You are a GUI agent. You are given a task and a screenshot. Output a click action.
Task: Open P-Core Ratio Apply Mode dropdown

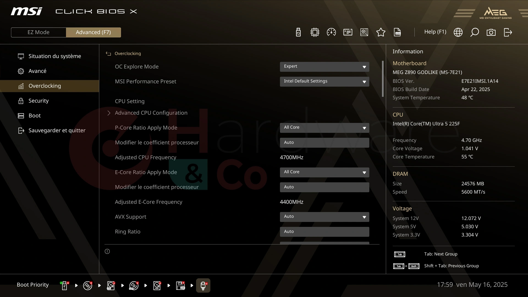point(324,128)
